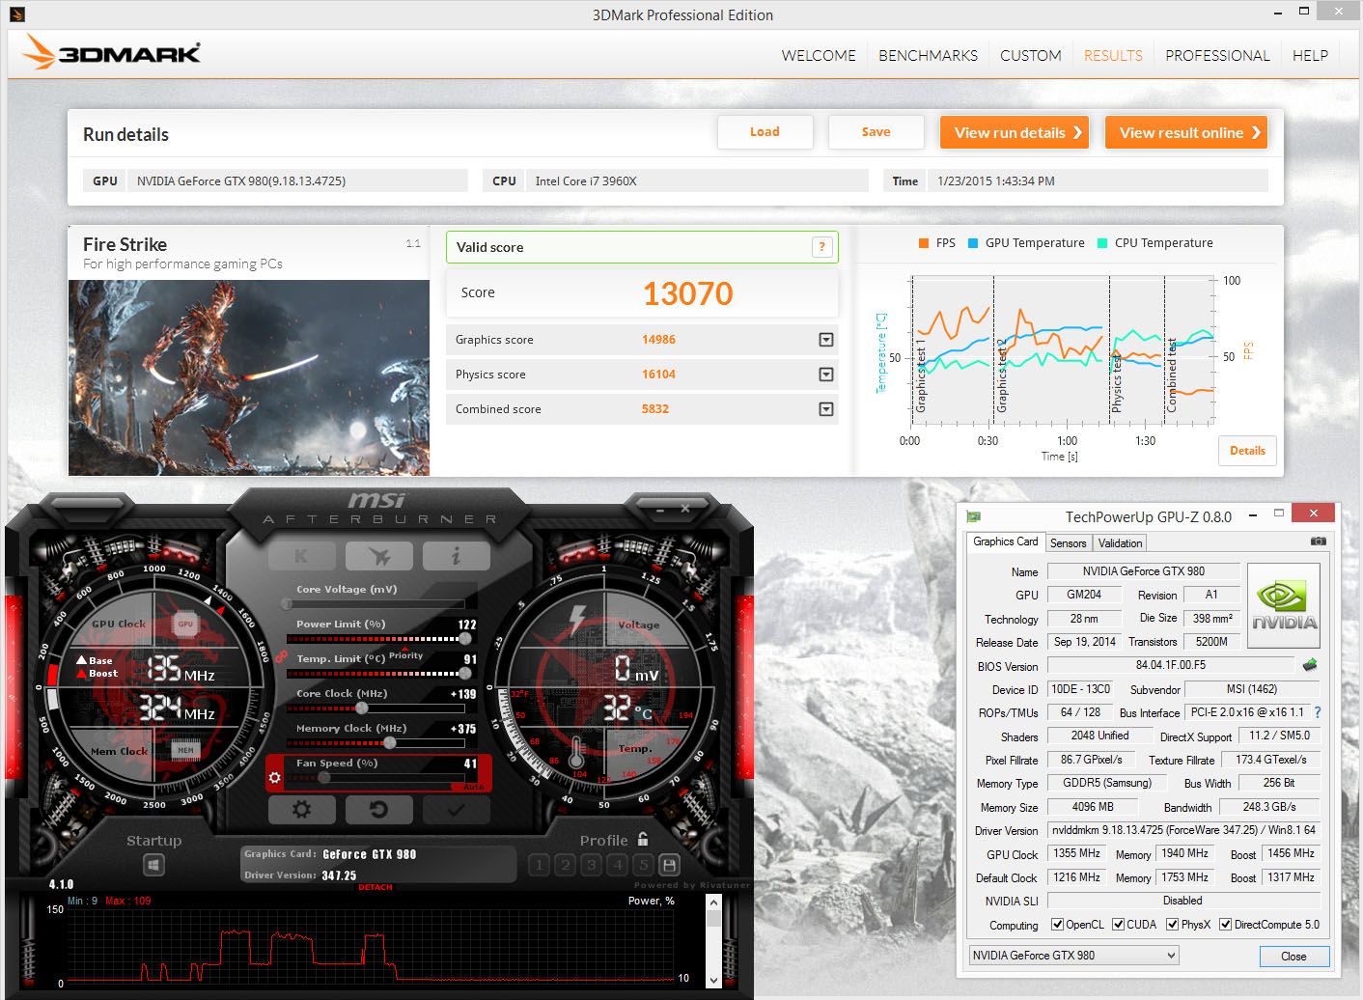Select Afterburner profile slot 4

(618, 865)
